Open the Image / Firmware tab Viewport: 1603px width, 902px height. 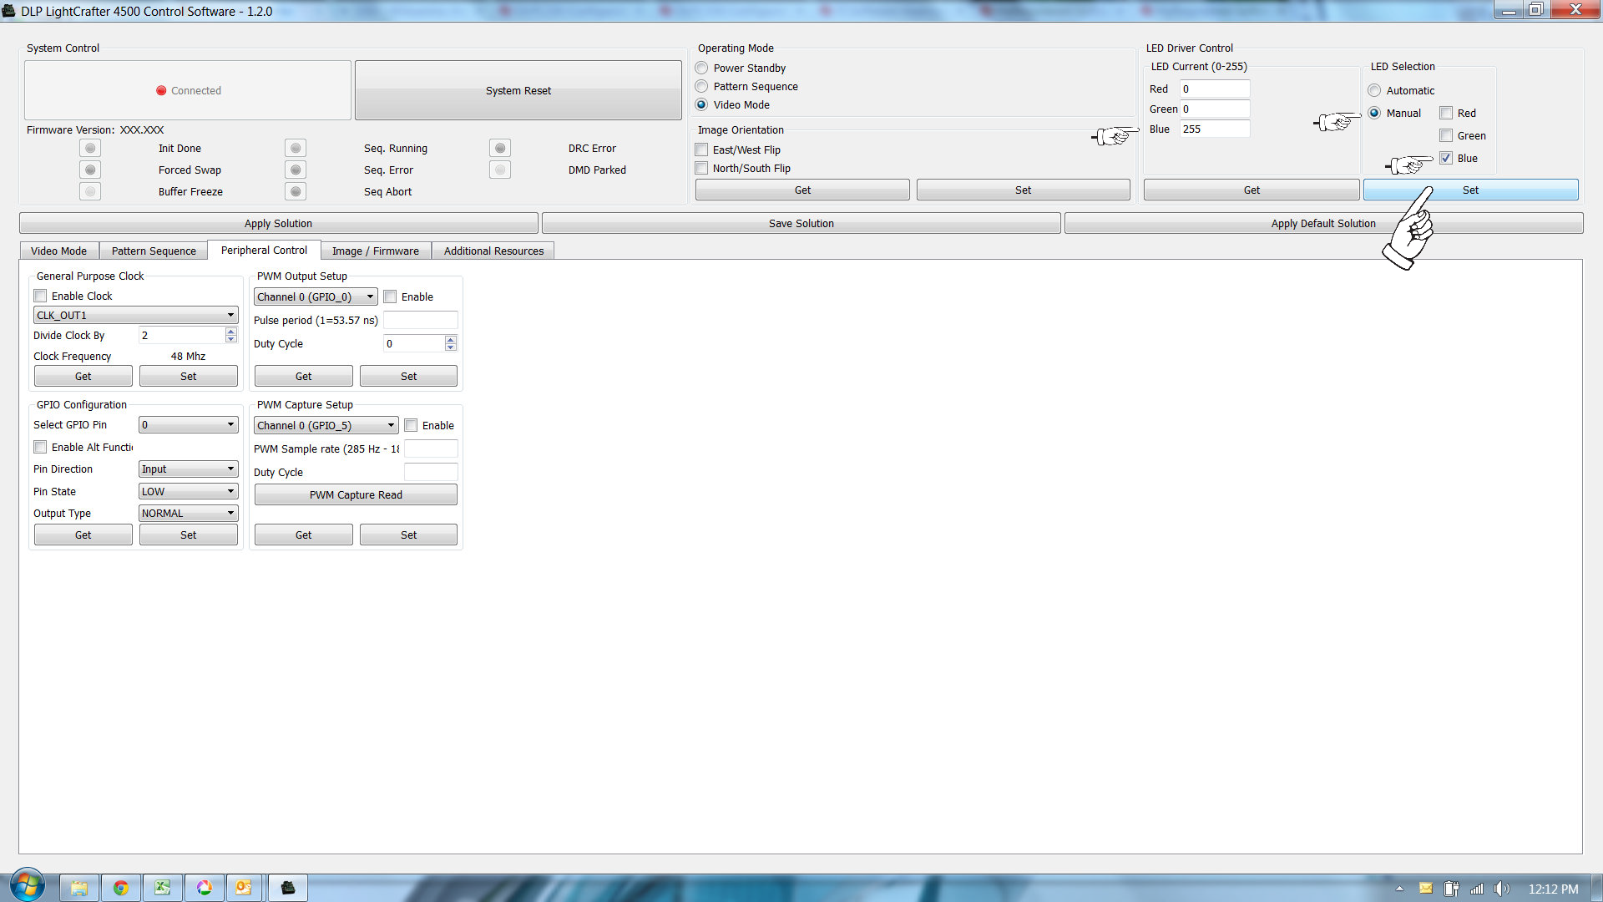(x=376, y=251)
